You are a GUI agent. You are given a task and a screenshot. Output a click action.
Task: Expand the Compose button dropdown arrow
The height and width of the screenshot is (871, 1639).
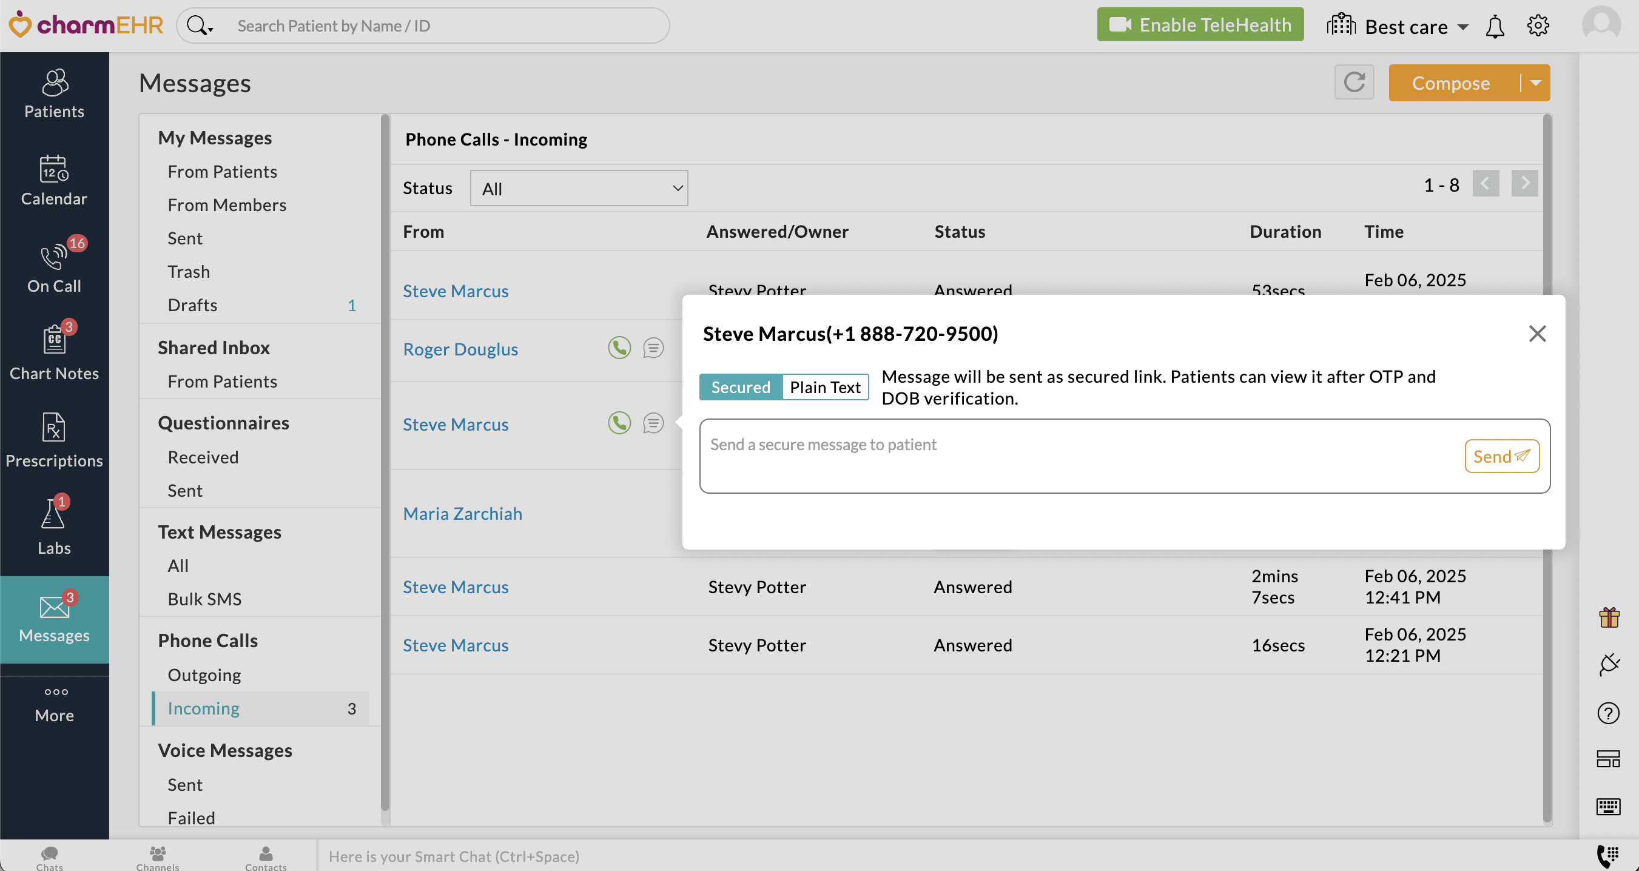pyautogui.click(x=1535, y=82)
